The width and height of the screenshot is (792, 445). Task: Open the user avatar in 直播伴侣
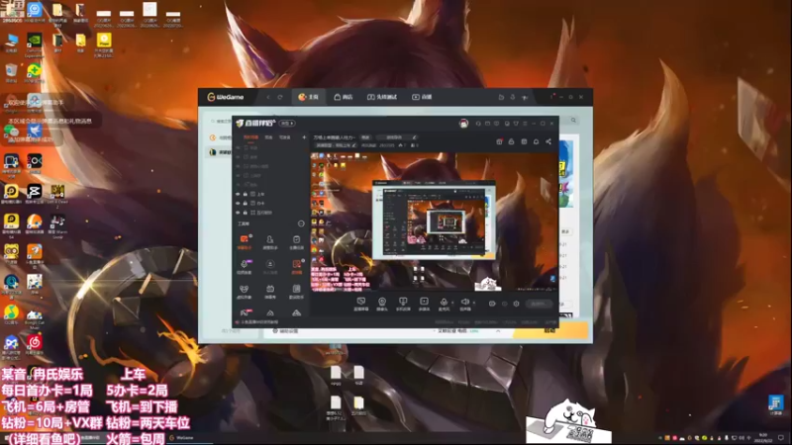[463, 123]
